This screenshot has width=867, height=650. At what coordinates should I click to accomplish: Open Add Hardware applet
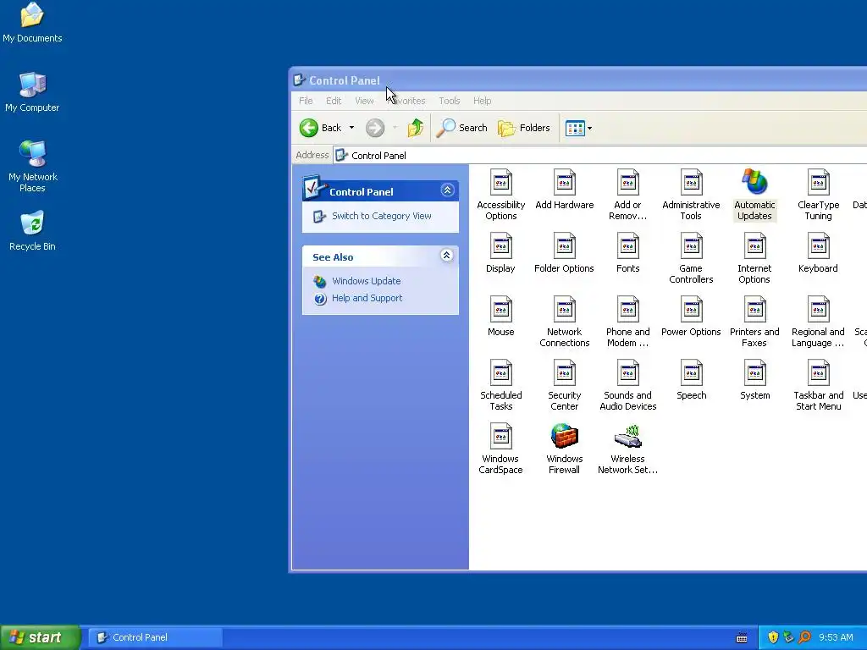564,189
